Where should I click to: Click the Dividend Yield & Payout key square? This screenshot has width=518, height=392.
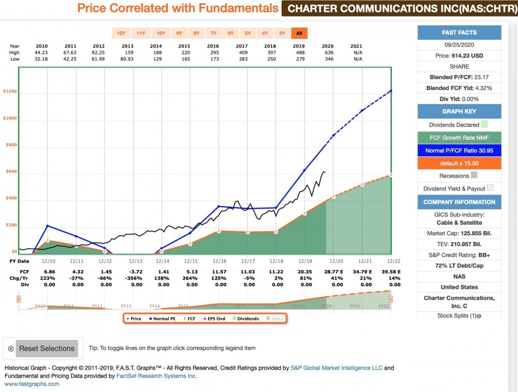pyautogui.click(x=490, y=189)
